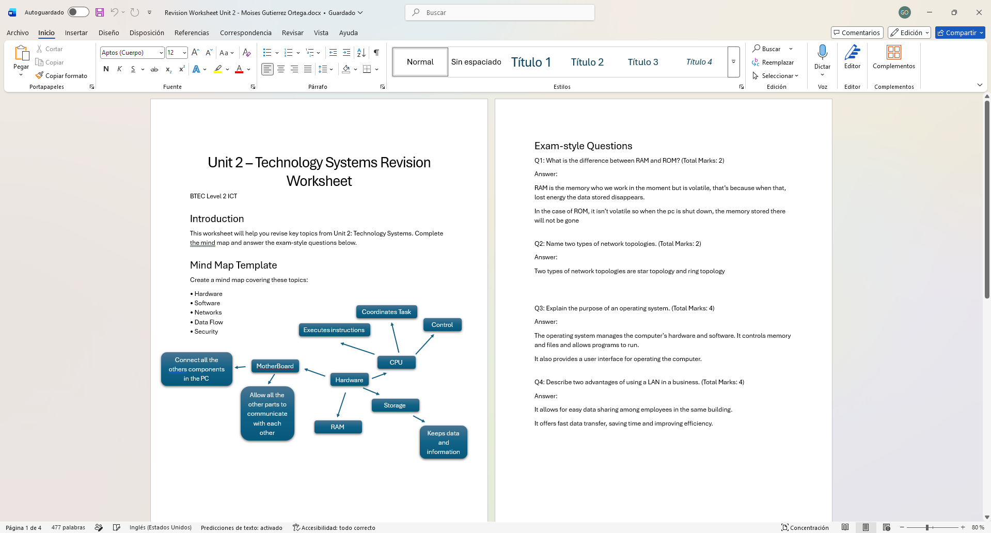
Task: Click the Redo icon
Action: [x=135, y=12]
